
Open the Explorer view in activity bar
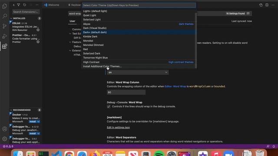[5, 6]
